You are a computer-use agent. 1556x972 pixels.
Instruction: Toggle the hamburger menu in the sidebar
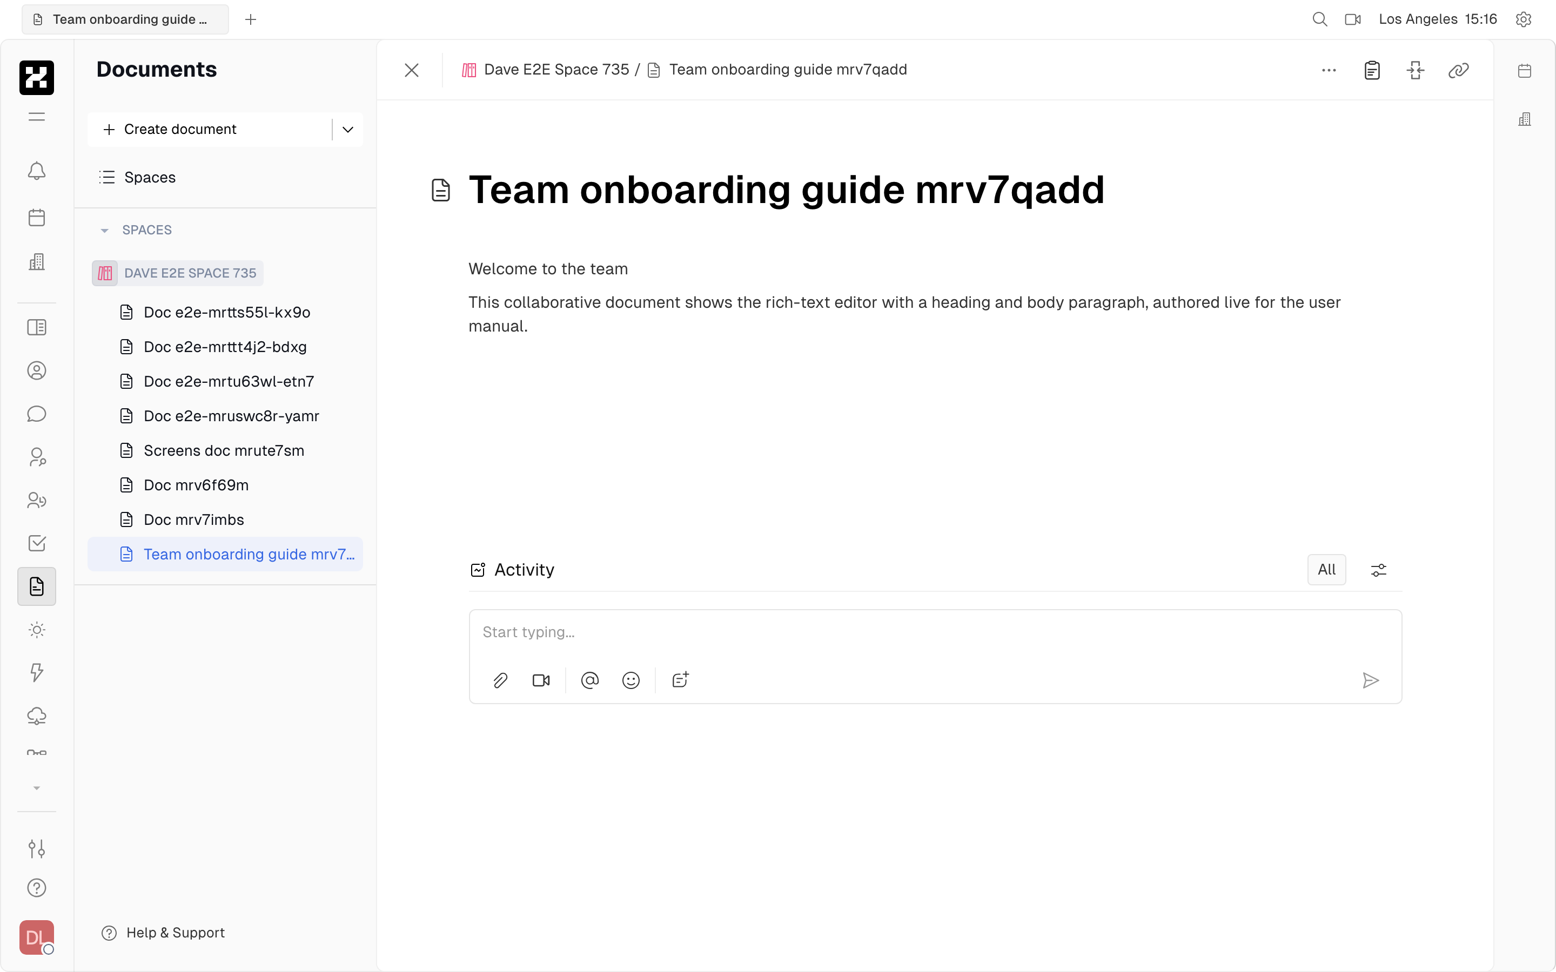point(37,116)
